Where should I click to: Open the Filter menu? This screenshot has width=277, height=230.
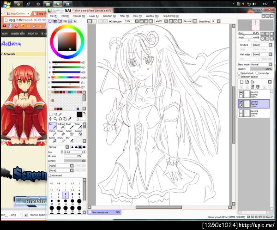click(x=124, y=16)
